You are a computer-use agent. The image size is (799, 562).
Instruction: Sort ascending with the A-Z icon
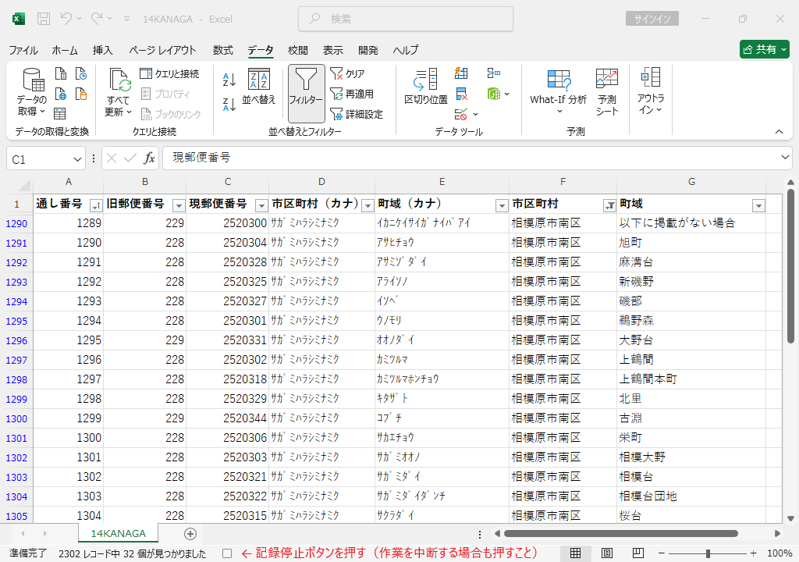(x=229, y=80)
